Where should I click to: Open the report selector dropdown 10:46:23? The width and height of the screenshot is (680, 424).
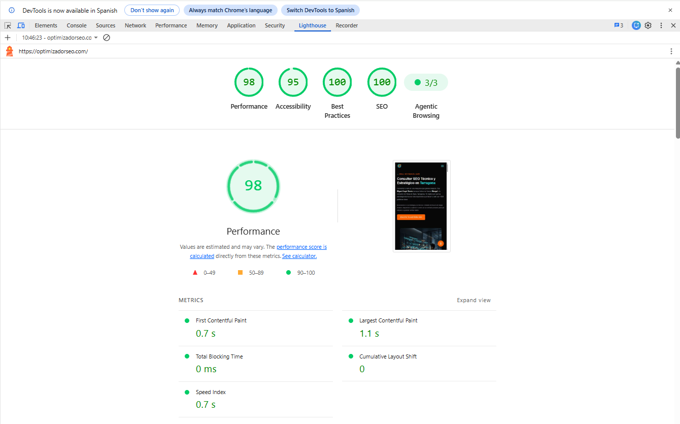pos(60,38)
